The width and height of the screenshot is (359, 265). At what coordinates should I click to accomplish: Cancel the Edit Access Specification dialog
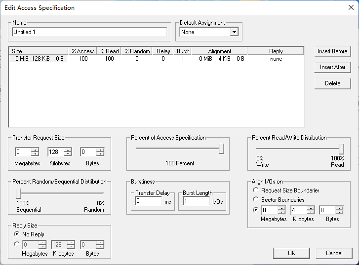click(x=334, y=253)
